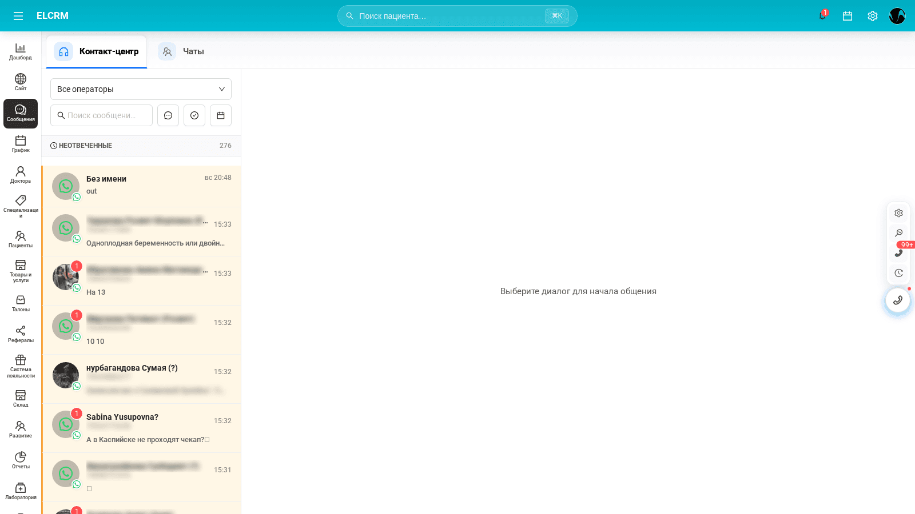The image size is (915, 514).
Task: Open the chat with message 10 10
Action: [141, 330]
